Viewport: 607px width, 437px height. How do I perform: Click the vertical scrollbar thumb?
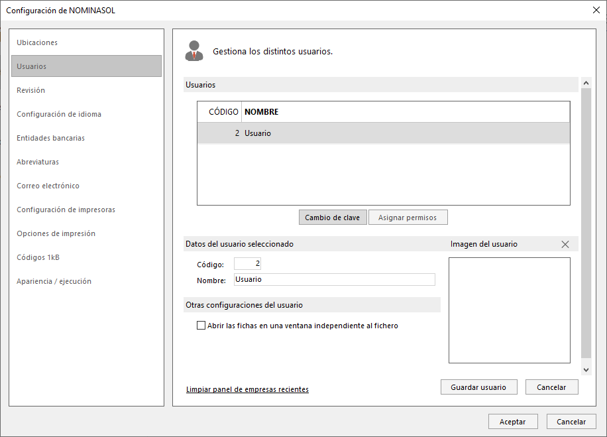(586, 223)
